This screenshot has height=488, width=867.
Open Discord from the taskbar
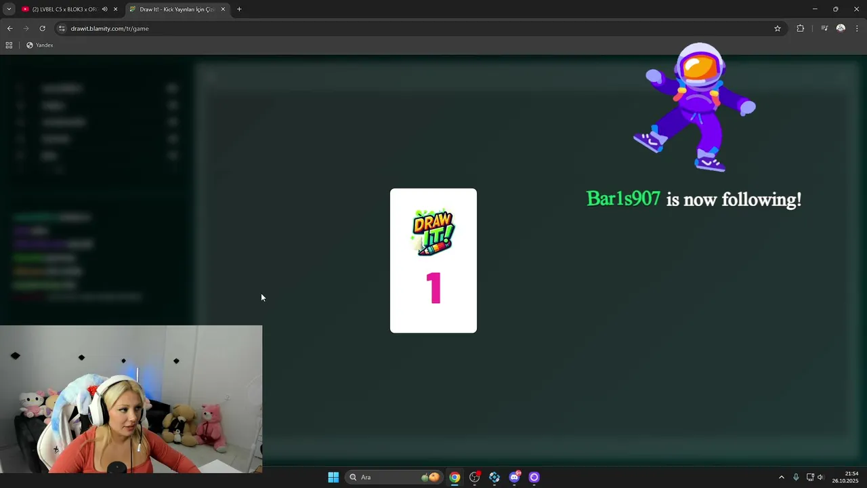514,477
